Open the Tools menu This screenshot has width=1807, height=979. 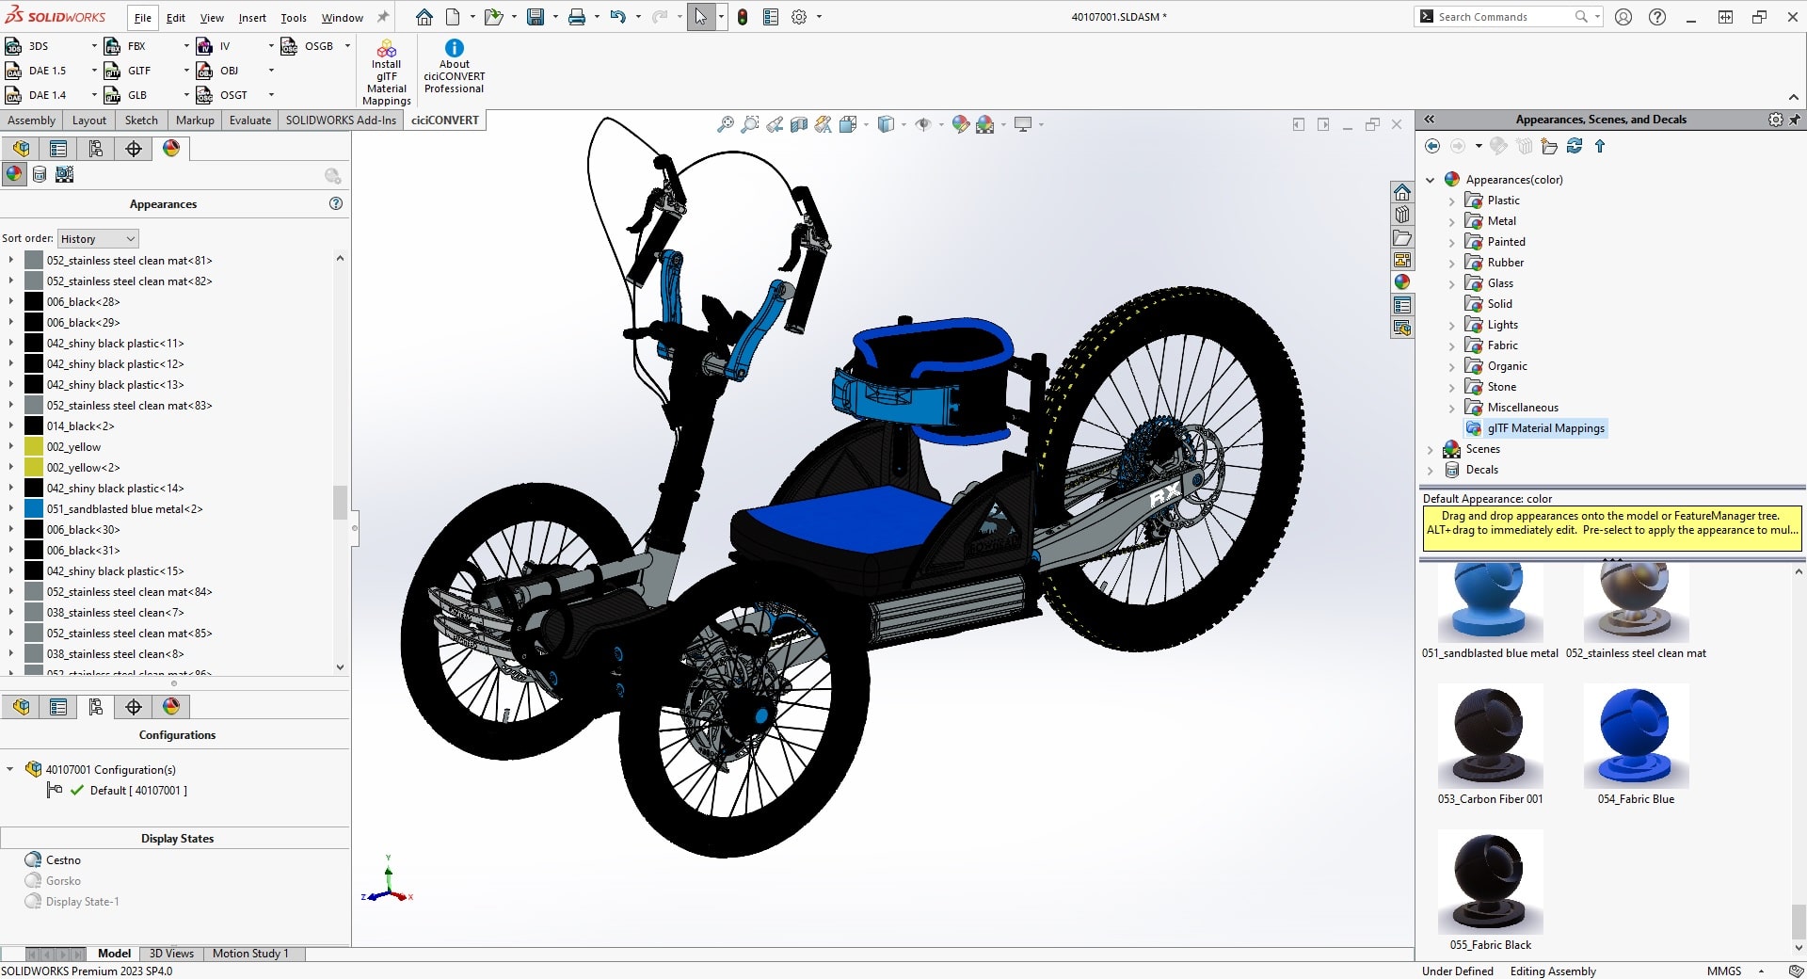click(294, 18)
